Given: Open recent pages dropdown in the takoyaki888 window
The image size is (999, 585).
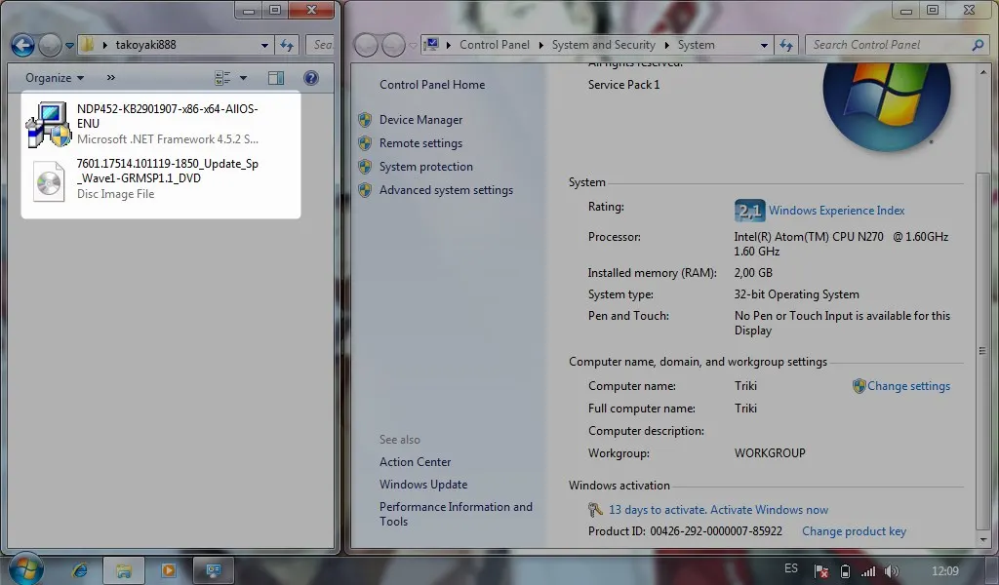Looking at the screenshot, I should click(x=69, y=46).
